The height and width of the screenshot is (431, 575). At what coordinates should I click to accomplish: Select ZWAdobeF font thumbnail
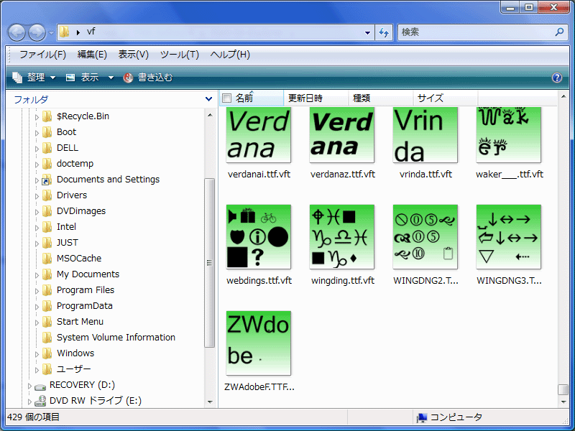click(259, 343)
